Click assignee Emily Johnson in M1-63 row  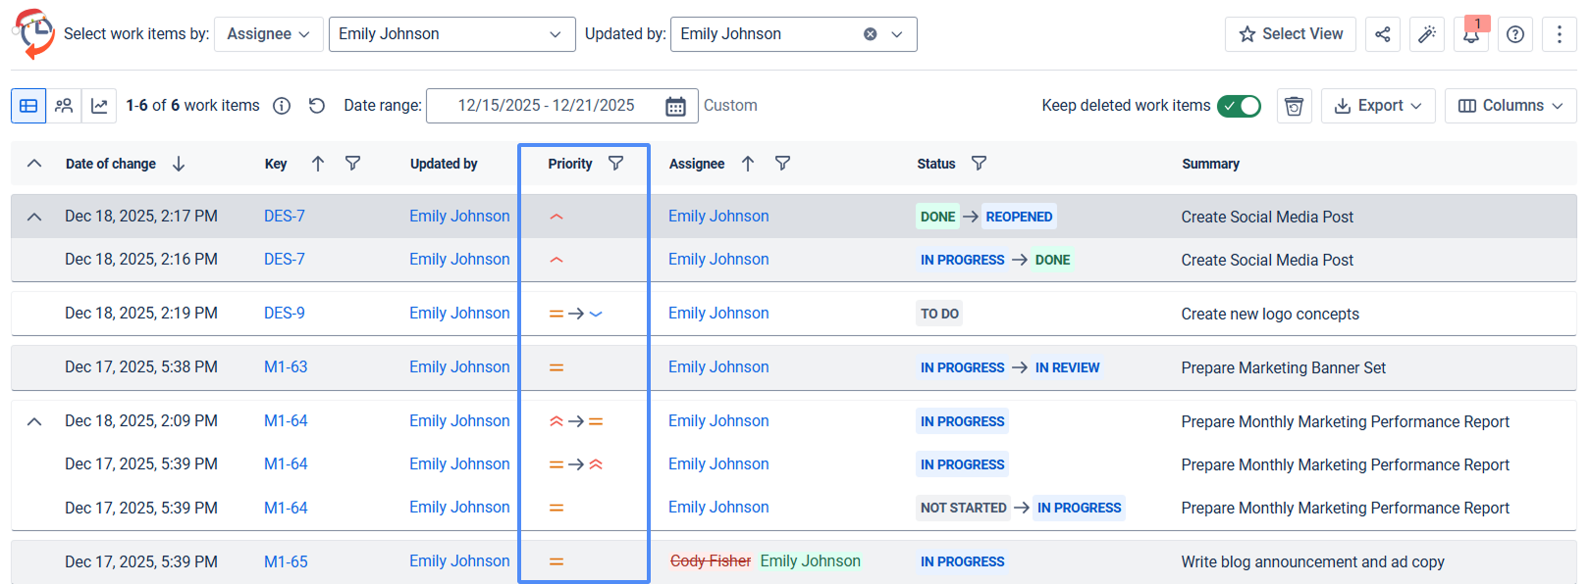point(718,367)
